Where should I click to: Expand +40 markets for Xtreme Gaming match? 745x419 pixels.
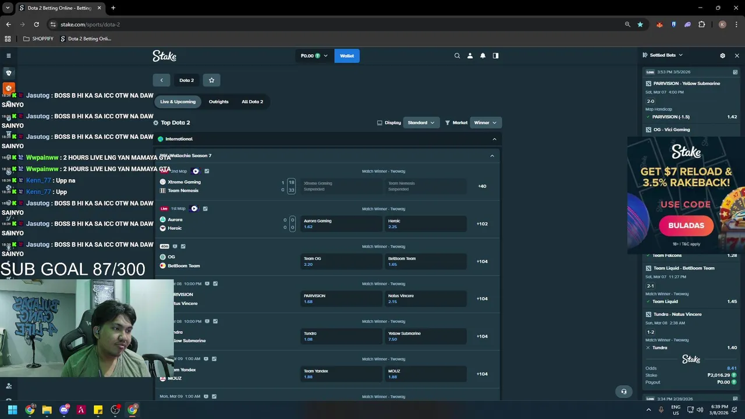tap(482, 186)
